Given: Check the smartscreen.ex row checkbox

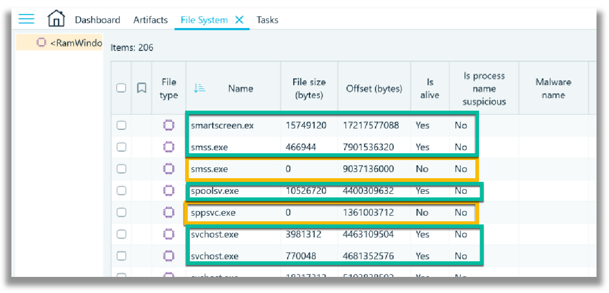Looking at the screenshot, I should (122, 125).
